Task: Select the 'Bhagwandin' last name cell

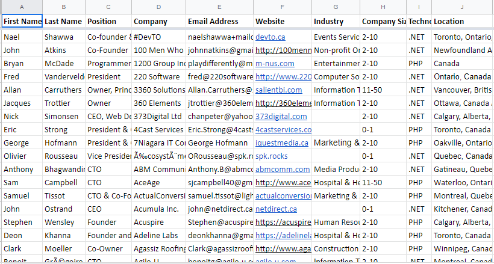Action: [64, 170]
